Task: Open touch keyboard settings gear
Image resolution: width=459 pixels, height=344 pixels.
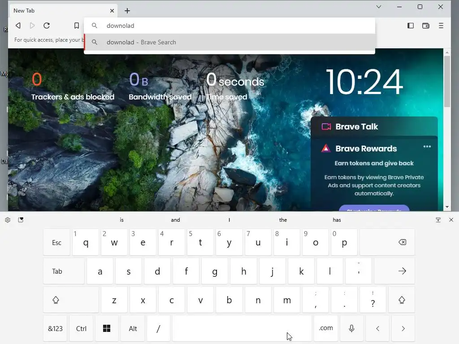Action: (8, 220)
